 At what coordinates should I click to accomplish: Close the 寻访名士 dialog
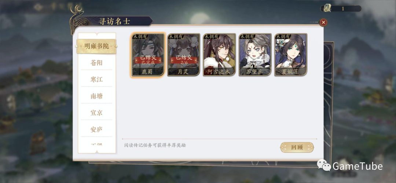[323, 22]
